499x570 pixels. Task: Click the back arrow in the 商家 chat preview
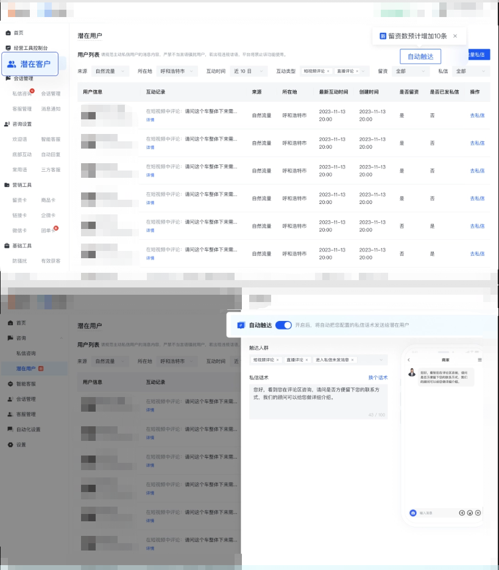point(409,360)
